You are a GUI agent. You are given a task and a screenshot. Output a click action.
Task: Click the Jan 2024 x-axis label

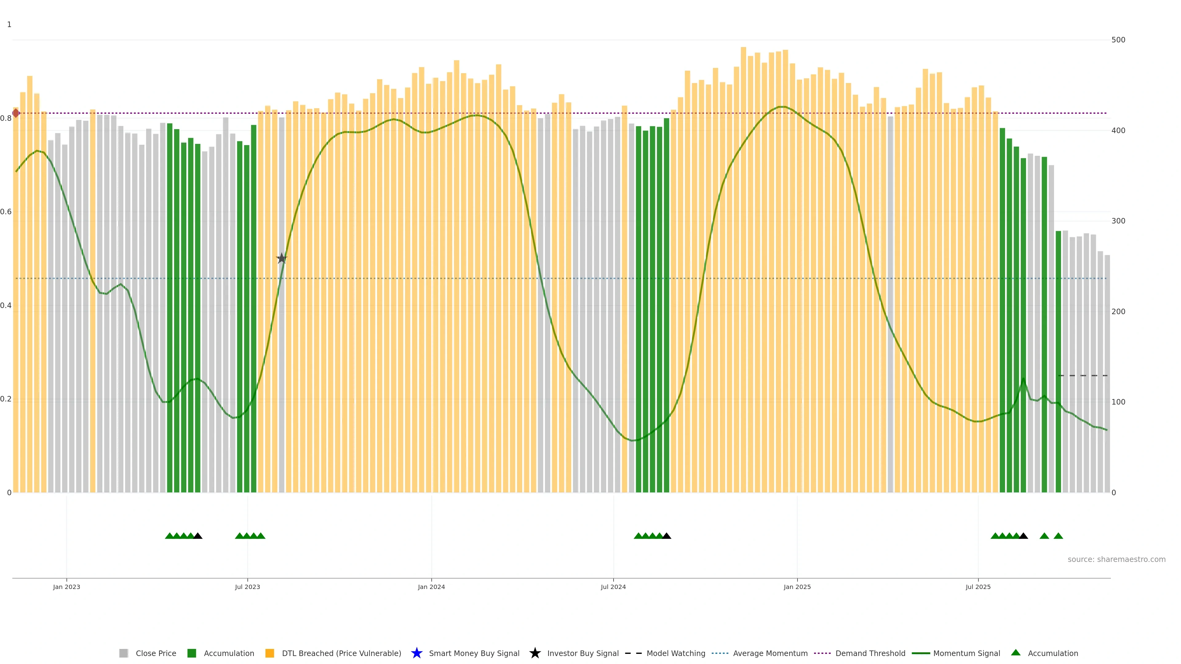[x=431, y=587]
